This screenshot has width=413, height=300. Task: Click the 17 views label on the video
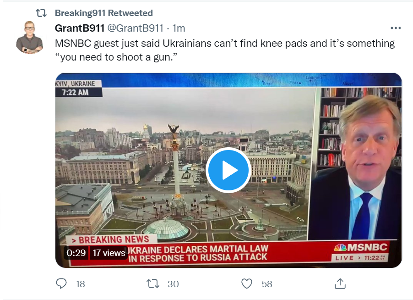point(109,253)
